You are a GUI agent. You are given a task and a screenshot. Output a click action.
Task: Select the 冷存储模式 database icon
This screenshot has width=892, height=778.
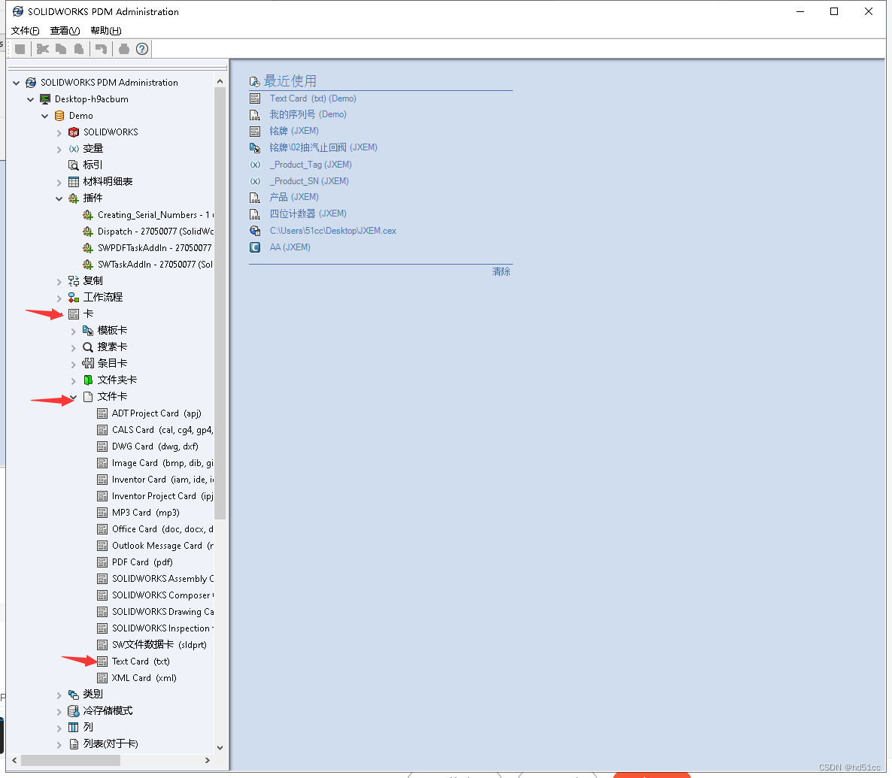(x=74, y=711)
